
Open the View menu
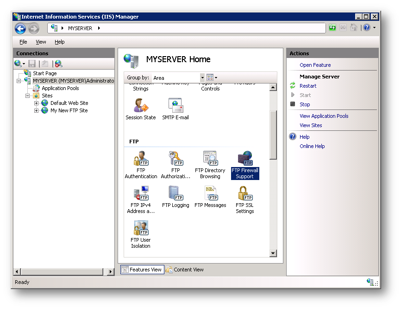(41, 42)
